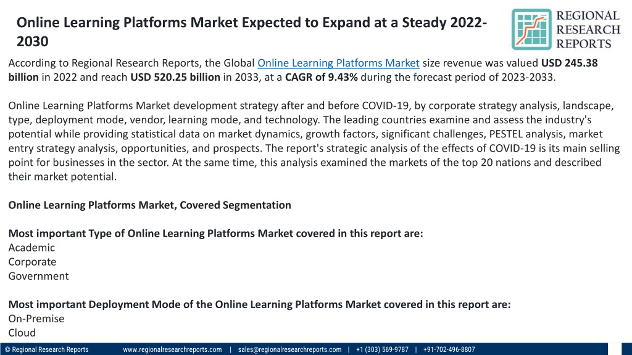Click the website www.regionalresearchreports.com in footer
Viewport: 632px width, 355px height.
point(172,349)
